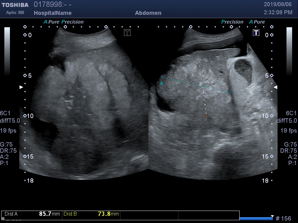This screenshot has width=298, height=223.
Task: Click depth mark 0 on left scale
Action: pos(30,35)
